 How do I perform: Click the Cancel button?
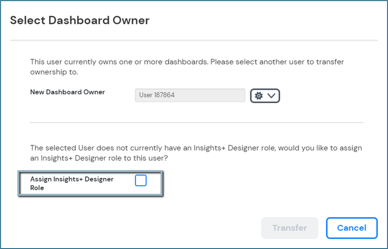coord(351,228)
